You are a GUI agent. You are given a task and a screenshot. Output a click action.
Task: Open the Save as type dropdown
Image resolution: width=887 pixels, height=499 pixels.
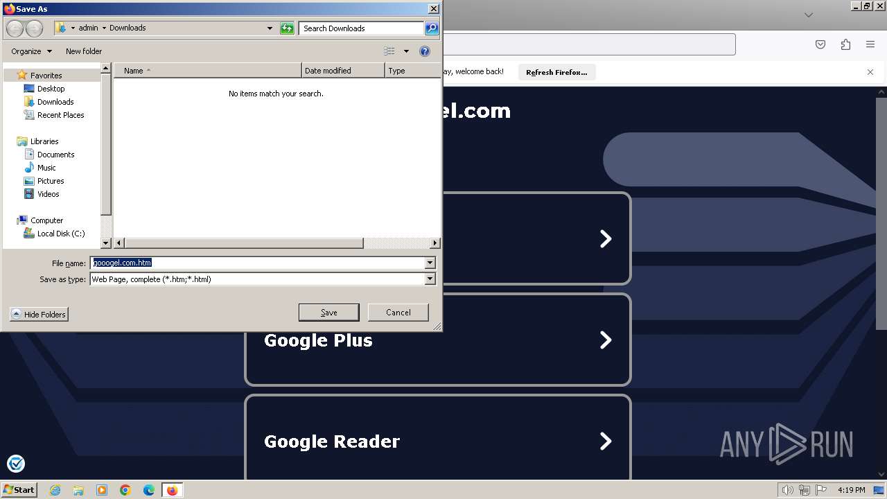430,279
